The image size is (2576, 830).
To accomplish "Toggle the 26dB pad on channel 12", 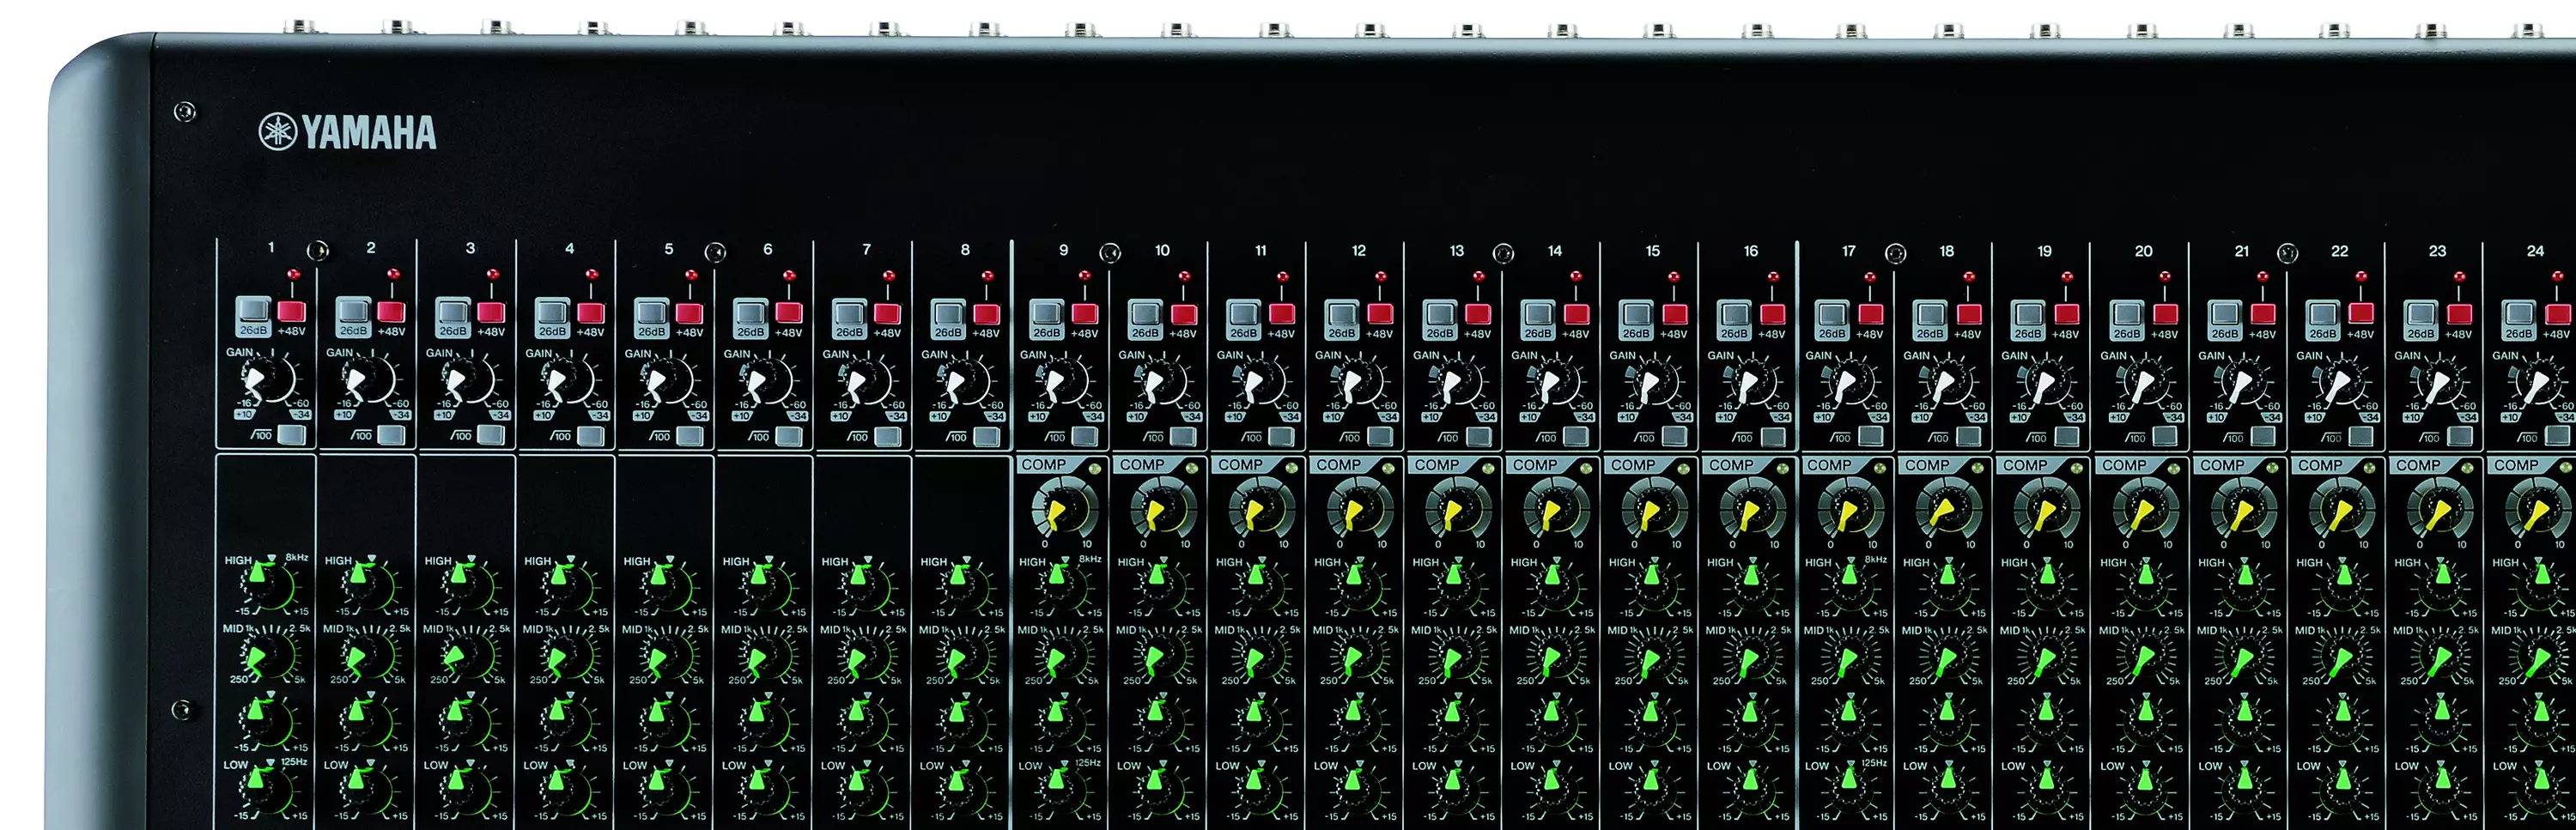I will point(1341,313).
